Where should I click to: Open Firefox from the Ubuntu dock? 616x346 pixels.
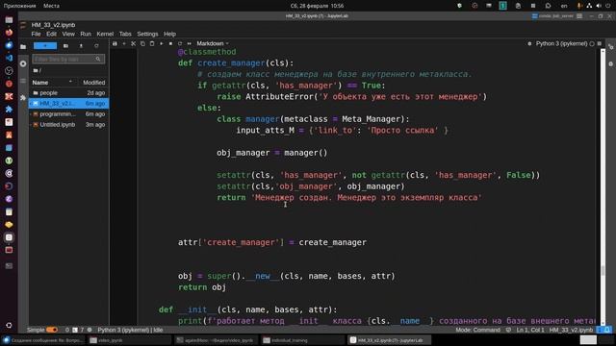click(9, 33)
